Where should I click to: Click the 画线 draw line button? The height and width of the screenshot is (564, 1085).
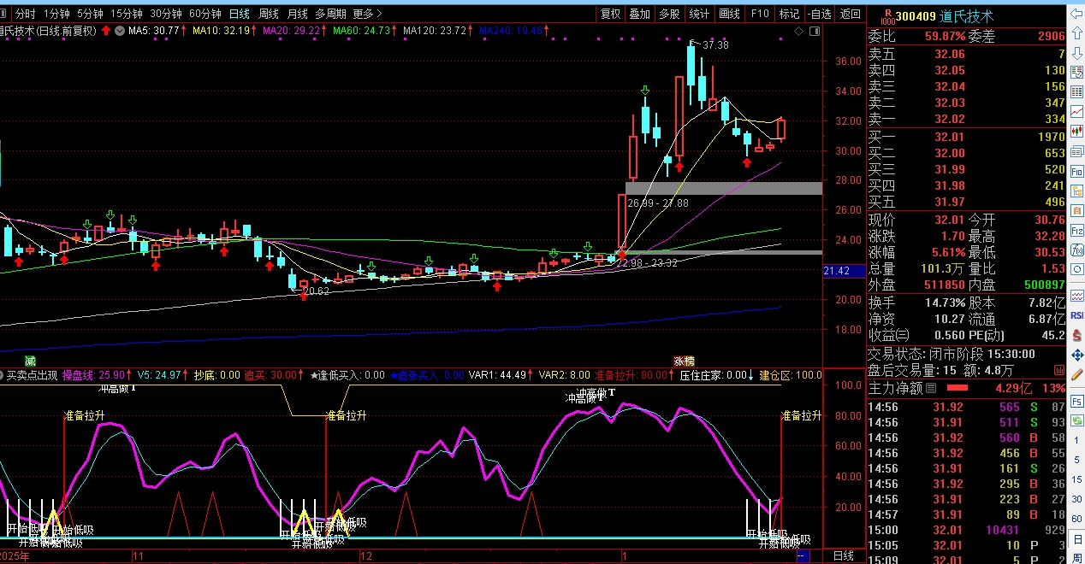coord(729,14)
